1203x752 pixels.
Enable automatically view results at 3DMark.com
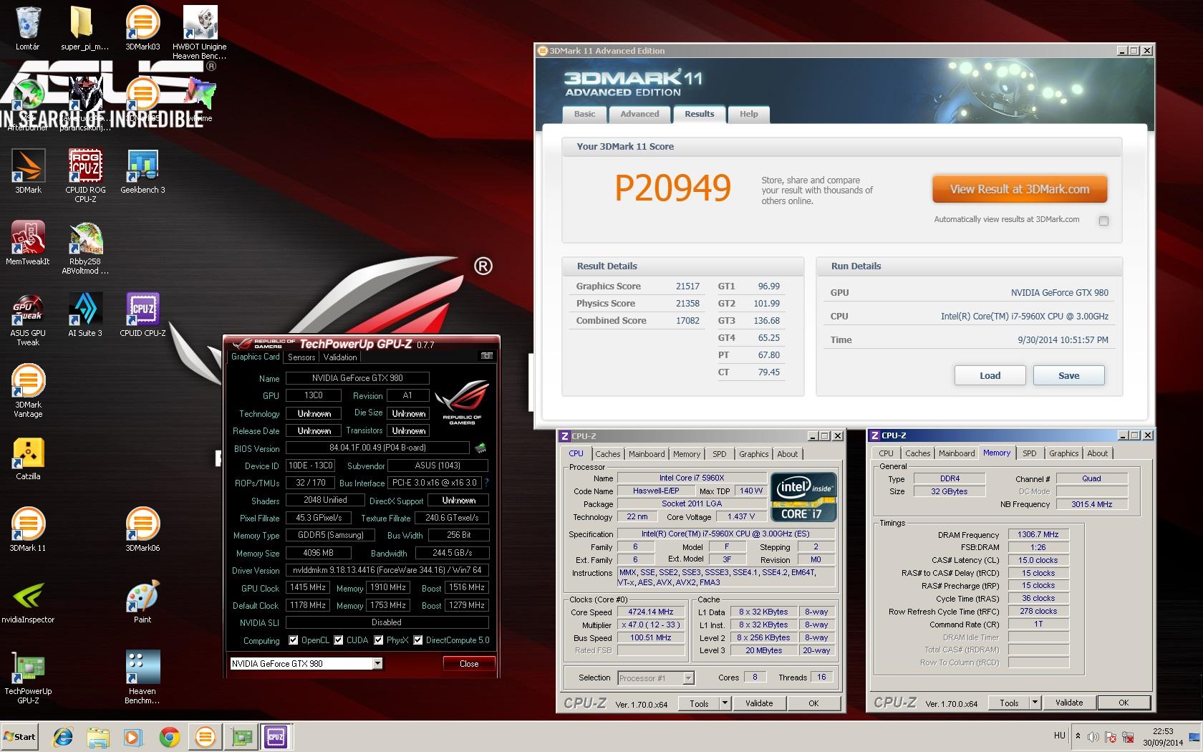(1103, 221)
